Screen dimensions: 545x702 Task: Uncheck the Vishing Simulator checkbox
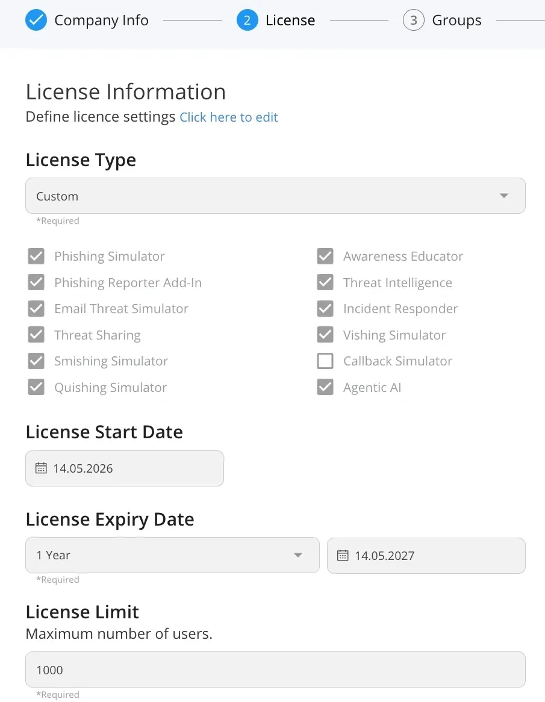coord(325,335)
